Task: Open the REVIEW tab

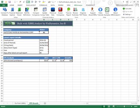Action: pyautogui.click(x=61, y=5)
